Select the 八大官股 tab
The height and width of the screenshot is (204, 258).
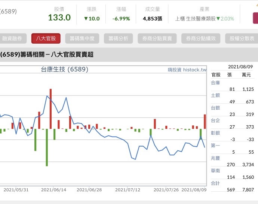46,38
